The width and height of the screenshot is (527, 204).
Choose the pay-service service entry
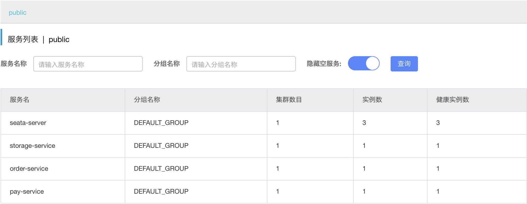pos(27,192)
